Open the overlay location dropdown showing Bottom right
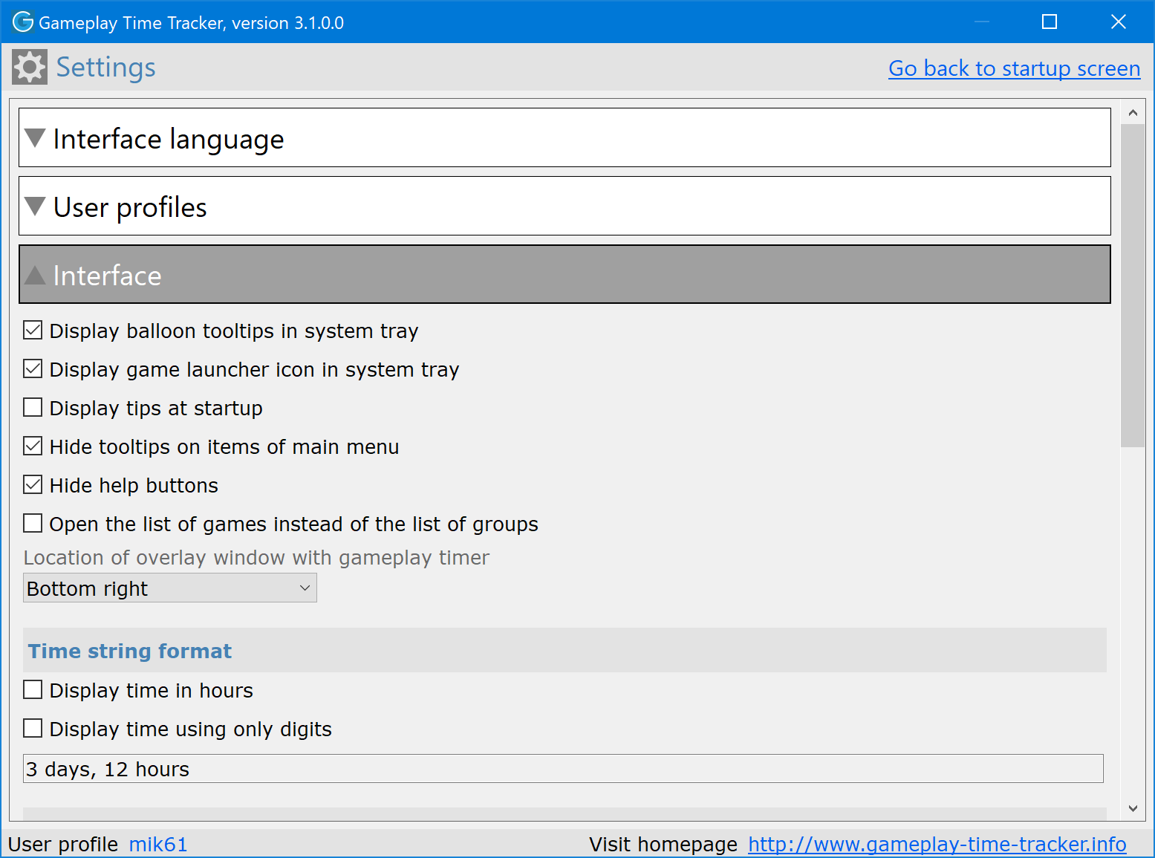The width and height of the screenshot is (1155, 858). point(170,588)
